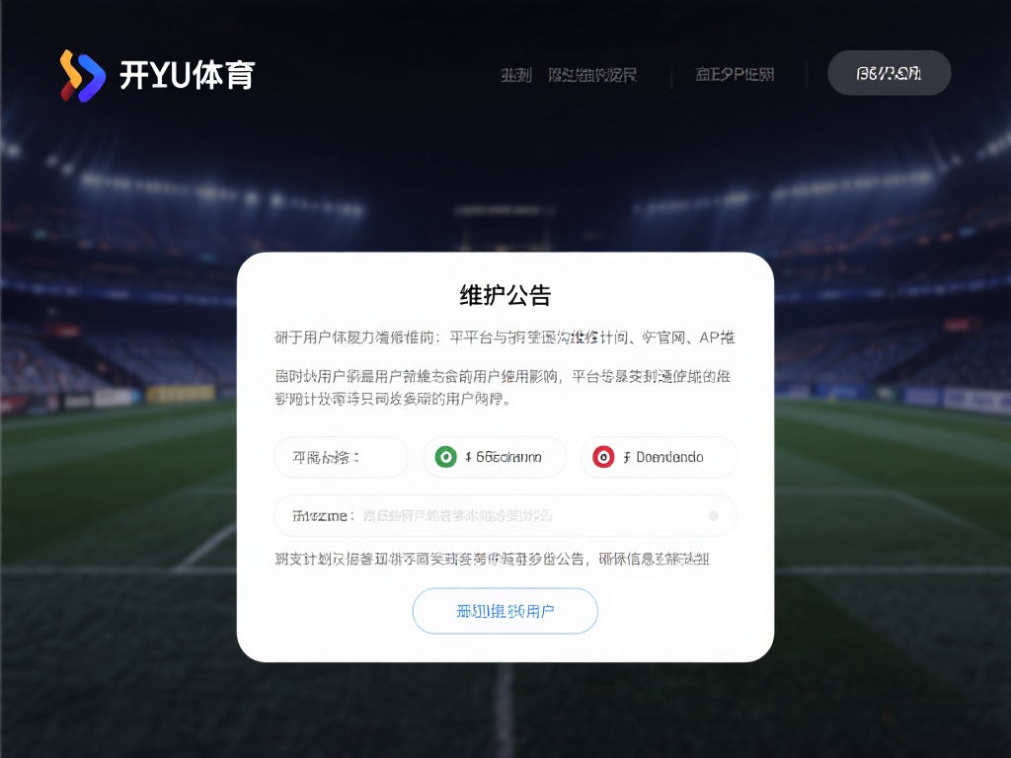Click the blue outlined button ending 用户
Screen dimensions: 1011x758
[505, 611]
